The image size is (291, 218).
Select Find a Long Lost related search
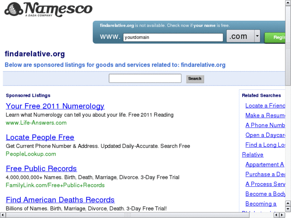coord(265,145)
